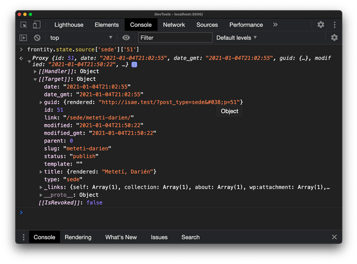Open the three-dot customize DevTools menu
357x264 pixels.
coord(334,25)
